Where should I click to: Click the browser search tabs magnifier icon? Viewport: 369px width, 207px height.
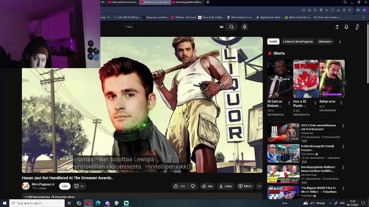tap(345, 2)
